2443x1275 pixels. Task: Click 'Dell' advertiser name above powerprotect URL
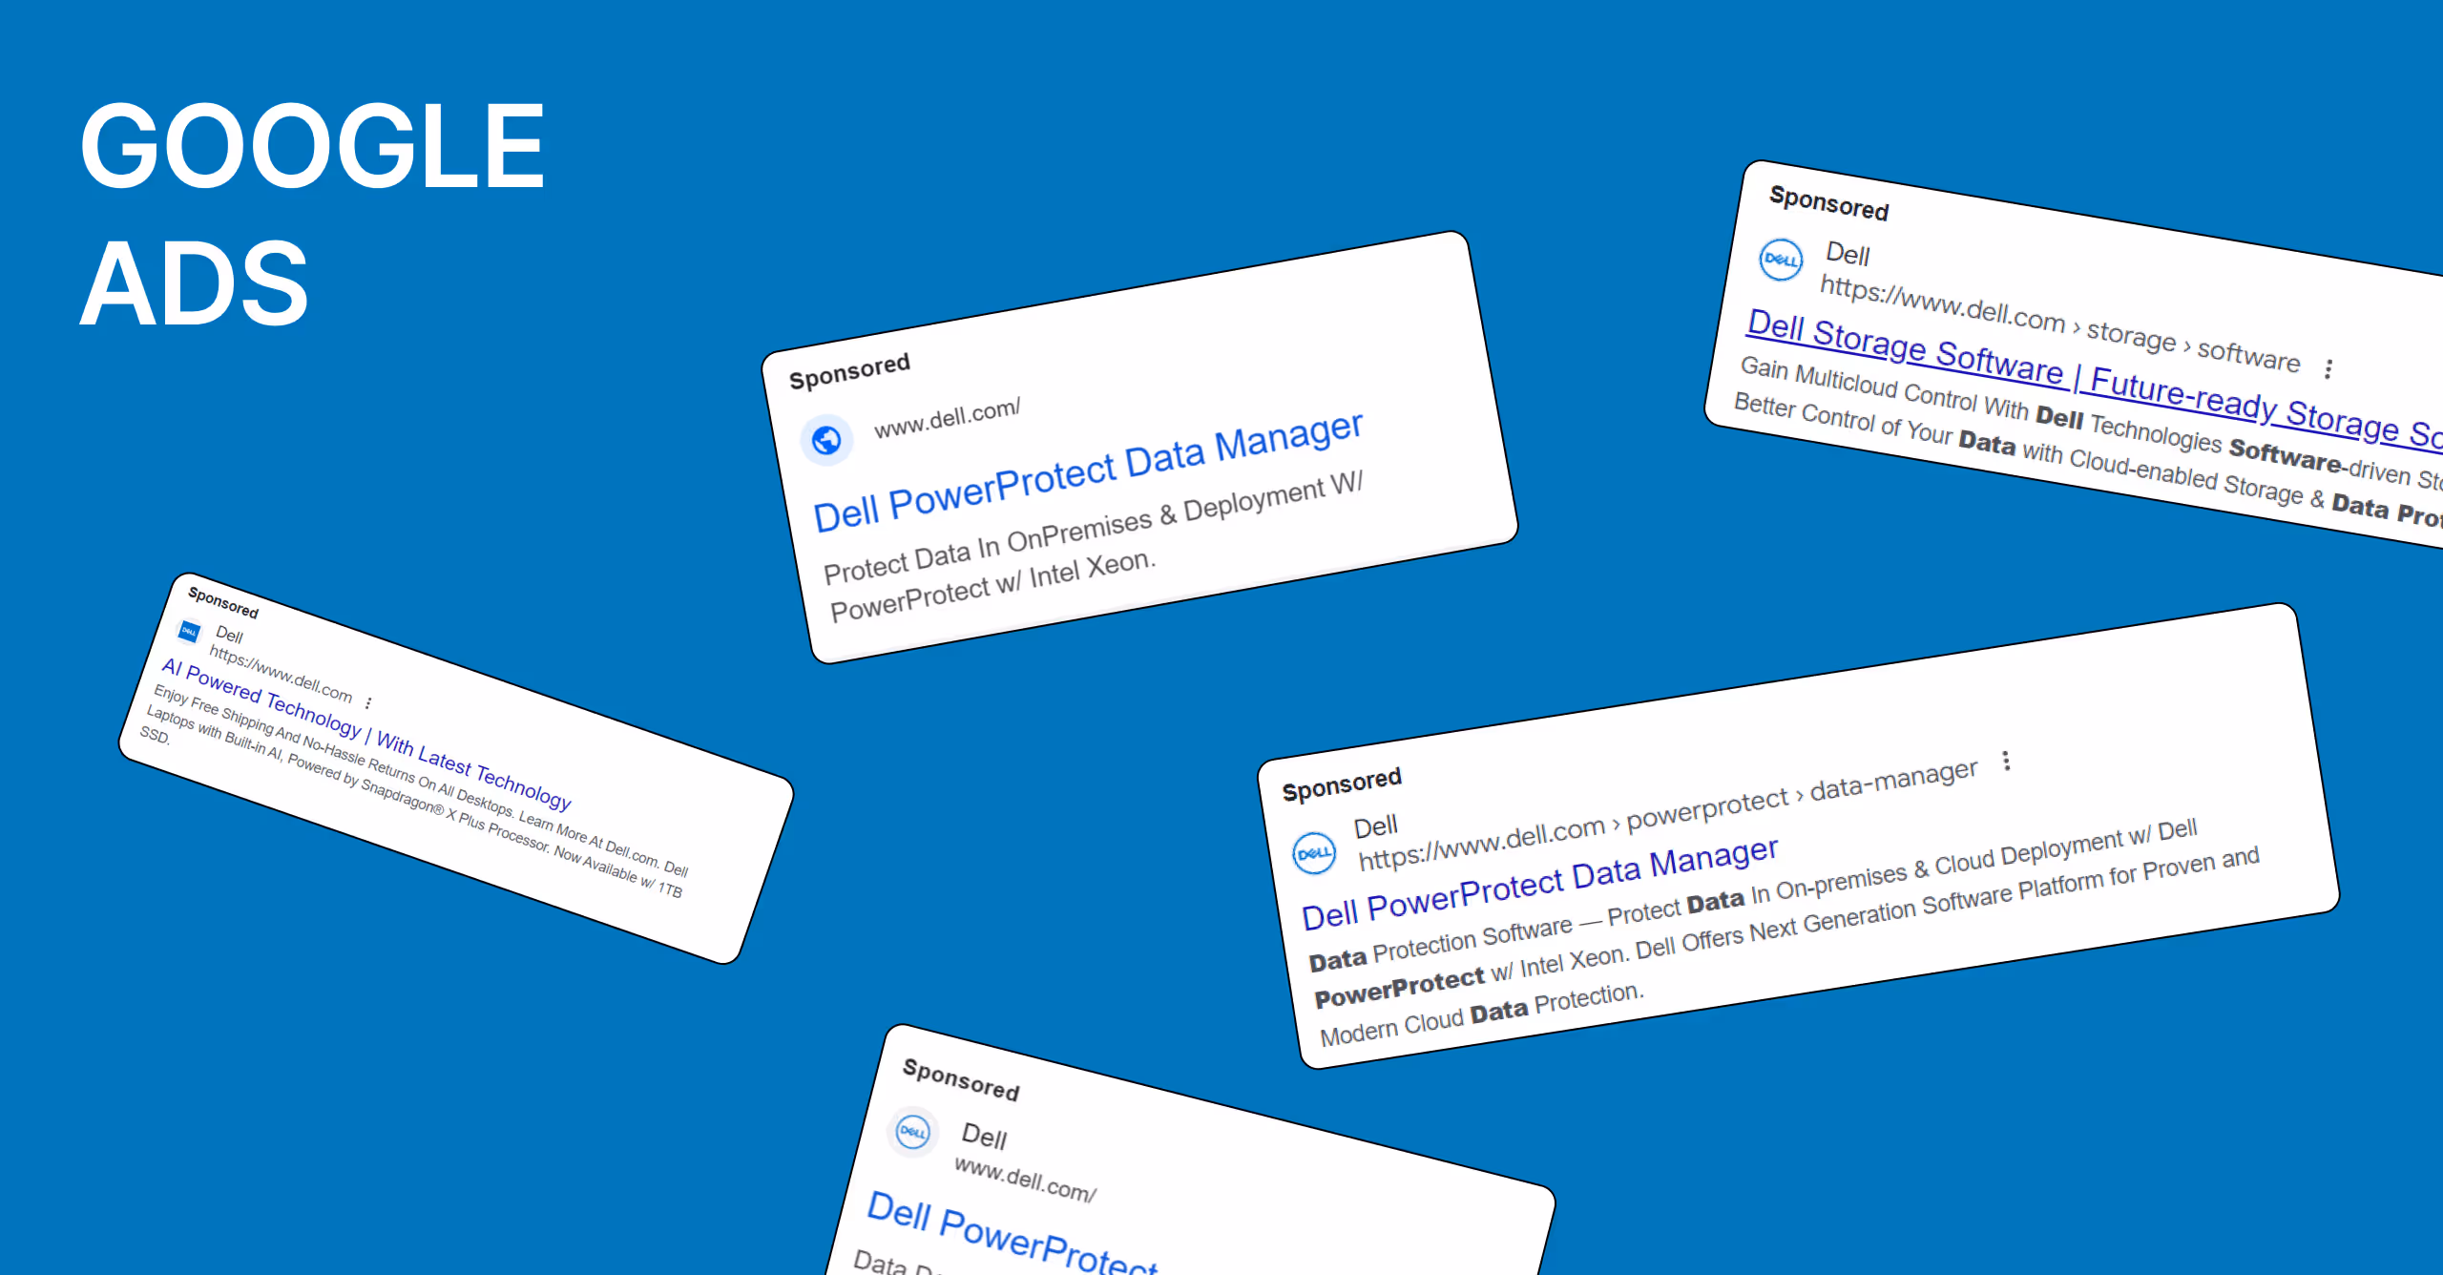[1375, 826]
